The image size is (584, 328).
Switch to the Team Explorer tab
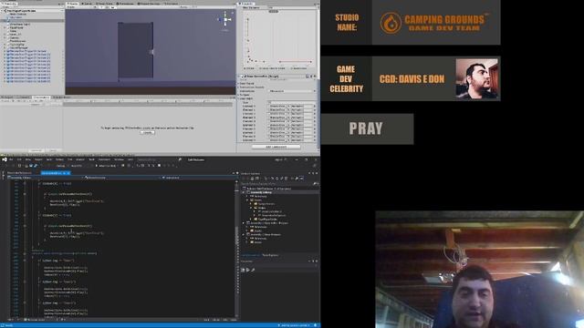[270, 255]
